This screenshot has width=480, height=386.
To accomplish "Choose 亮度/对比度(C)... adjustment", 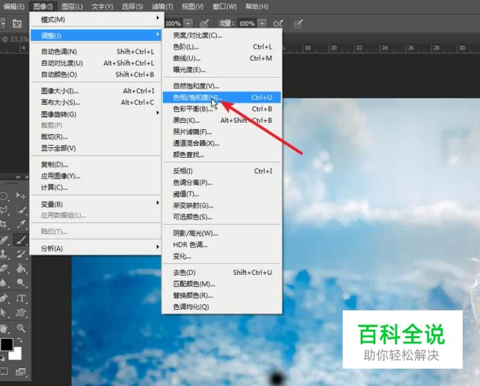I will (222, 35).
